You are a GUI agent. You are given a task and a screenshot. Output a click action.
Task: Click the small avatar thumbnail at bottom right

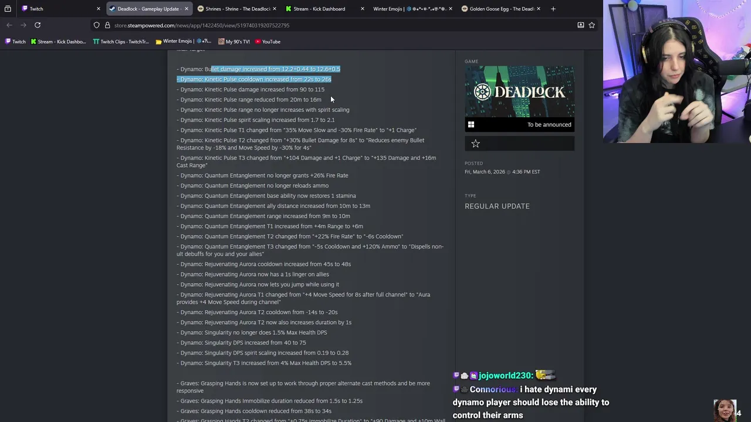pos(725,411)
